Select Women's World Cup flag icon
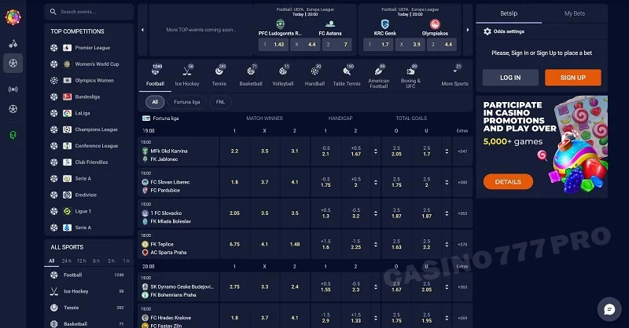Viewport: 629px width, 328px height. [x=68, y=64]
